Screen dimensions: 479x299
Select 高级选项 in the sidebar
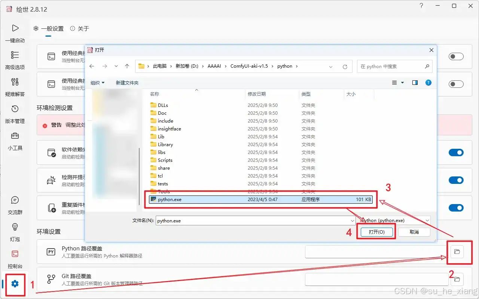[x=15, y=60]
